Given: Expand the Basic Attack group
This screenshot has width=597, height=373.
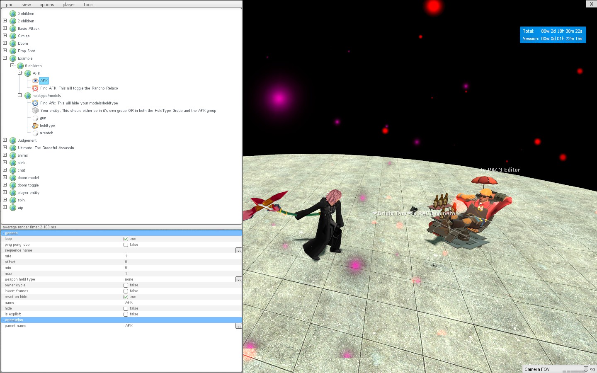Looking at the screenshot, I should [x=5, y=28].
